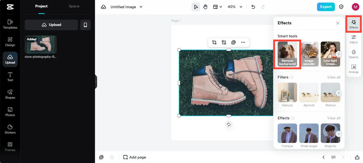363x163 pixels.
Task: Open the Untitled image name dropdown
Action: (x=127, y=7)
